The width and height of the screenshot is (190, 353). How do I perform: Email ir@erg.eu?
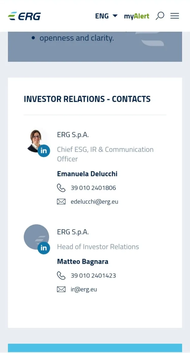click(84, 289)
